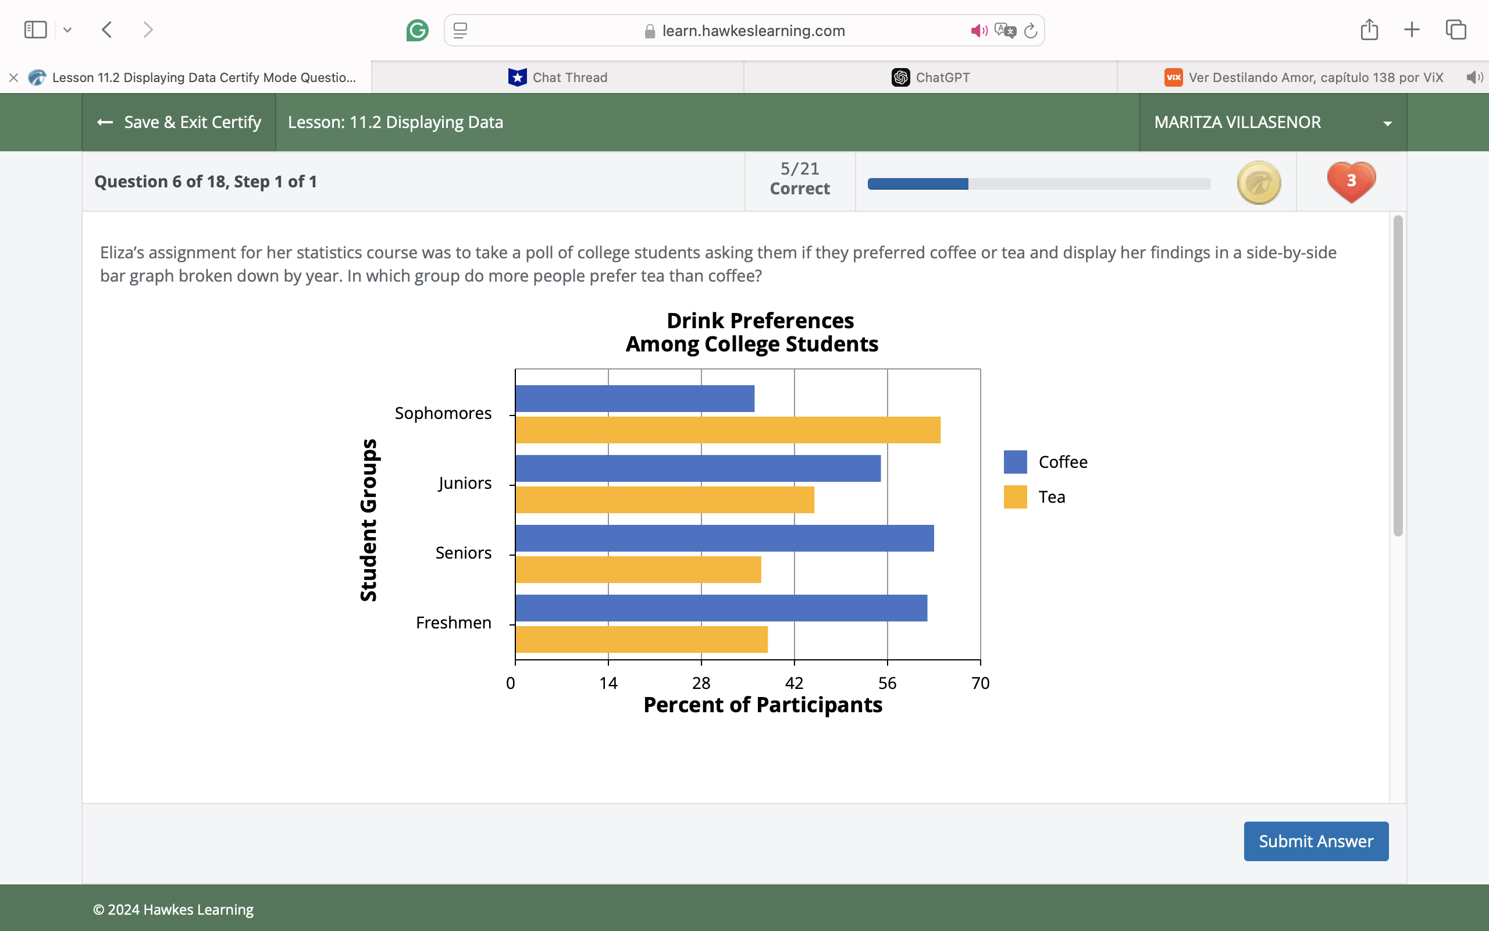
Task: Click the question panel vertical scrollbar
Action: 1398,376
